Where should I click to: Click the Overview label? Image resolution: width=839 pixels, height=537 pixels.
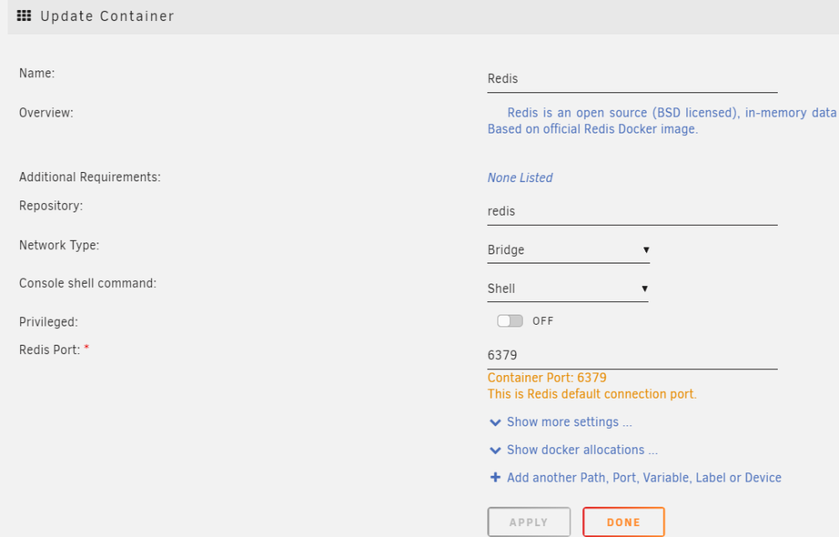[46, 113]
